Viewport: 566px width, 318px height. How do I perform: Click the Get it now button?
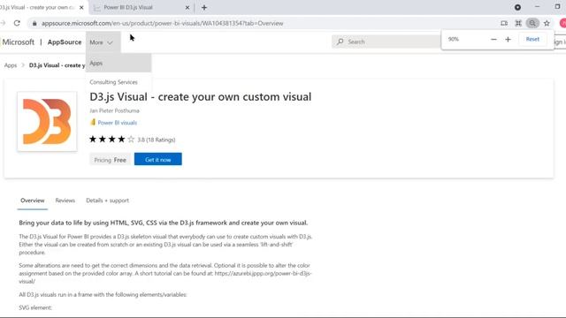[158, 159]
